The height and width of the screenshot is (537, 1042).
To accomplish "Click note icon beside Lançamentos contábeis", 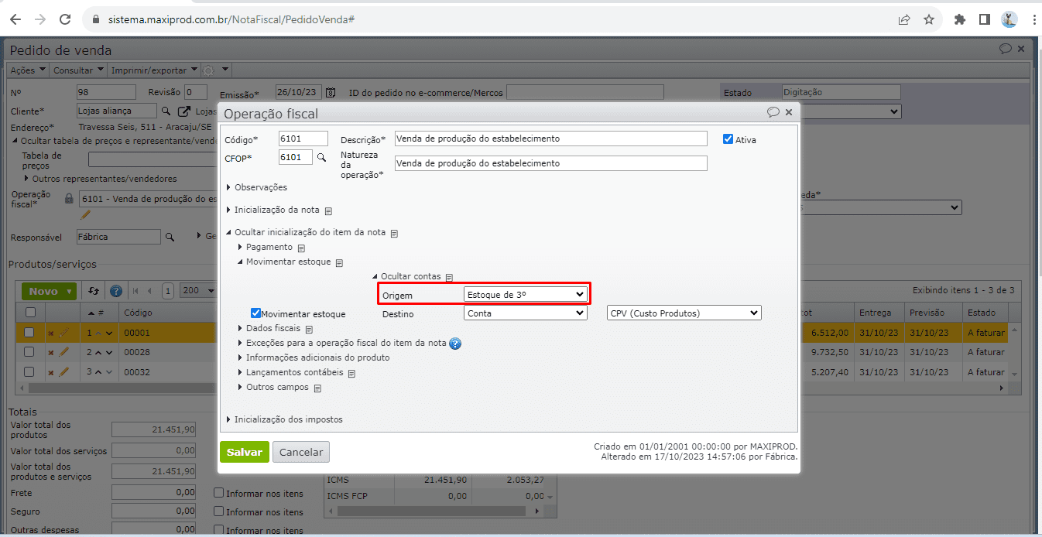I will tap(351, 373).
